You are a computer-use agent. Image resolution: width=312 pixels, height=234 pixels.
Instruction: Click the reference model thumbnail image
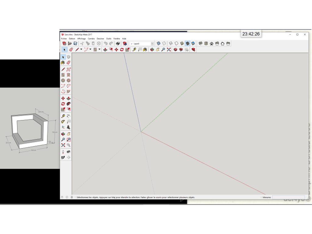(30, 128)
